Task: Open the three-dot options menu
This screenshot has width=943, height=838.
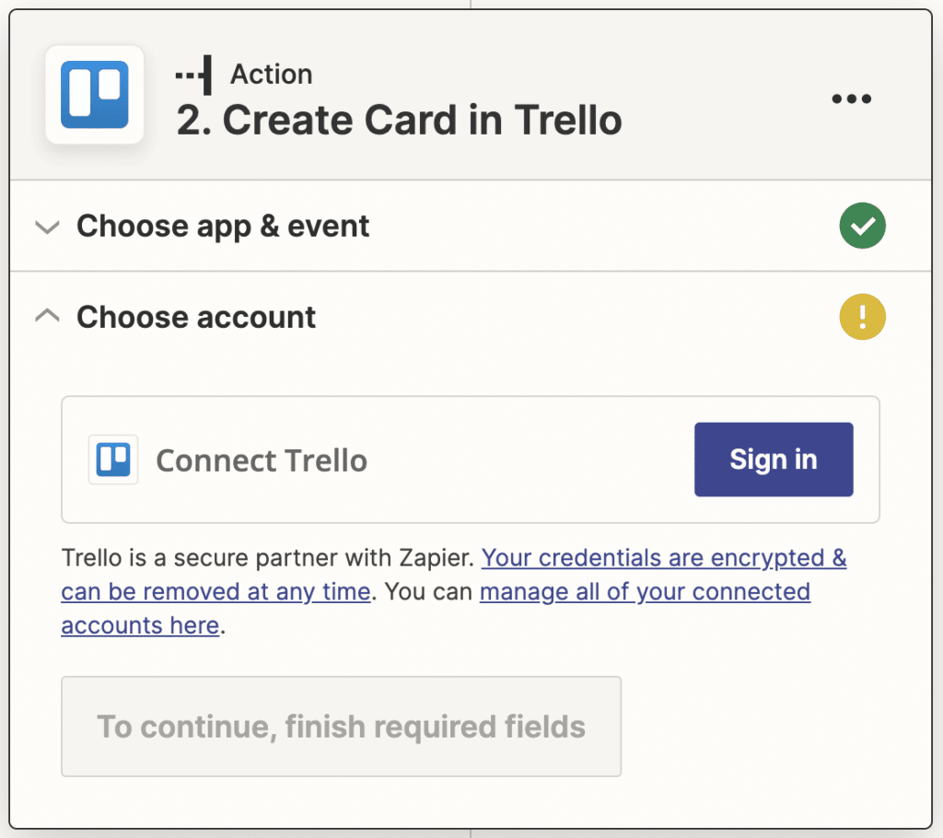Action: point(851,99)
